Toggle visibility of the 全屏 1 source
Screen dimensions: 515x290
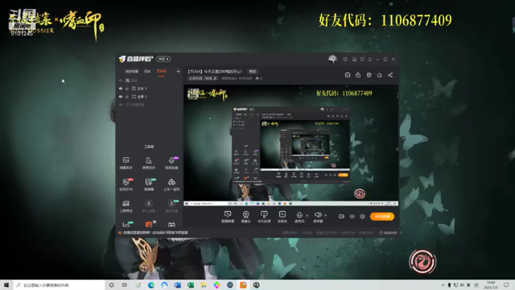pyautogui.click(x=121, y=97)
